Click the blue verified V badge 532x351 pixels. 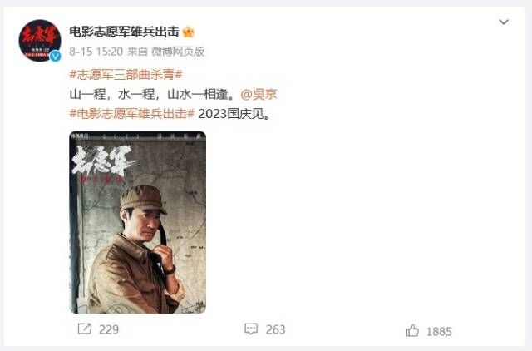56,56
